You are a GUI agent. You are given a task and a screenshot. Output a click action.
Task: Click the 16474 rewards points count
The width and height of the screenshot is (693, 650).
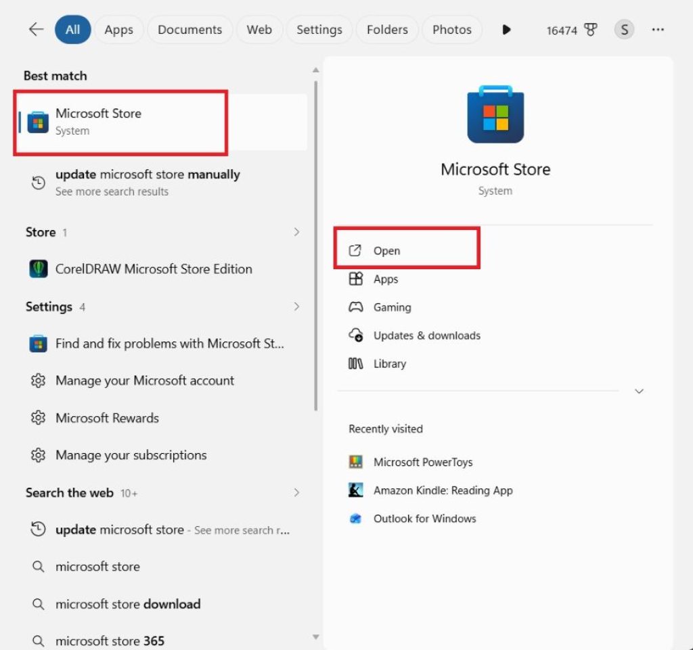(562, 30)
